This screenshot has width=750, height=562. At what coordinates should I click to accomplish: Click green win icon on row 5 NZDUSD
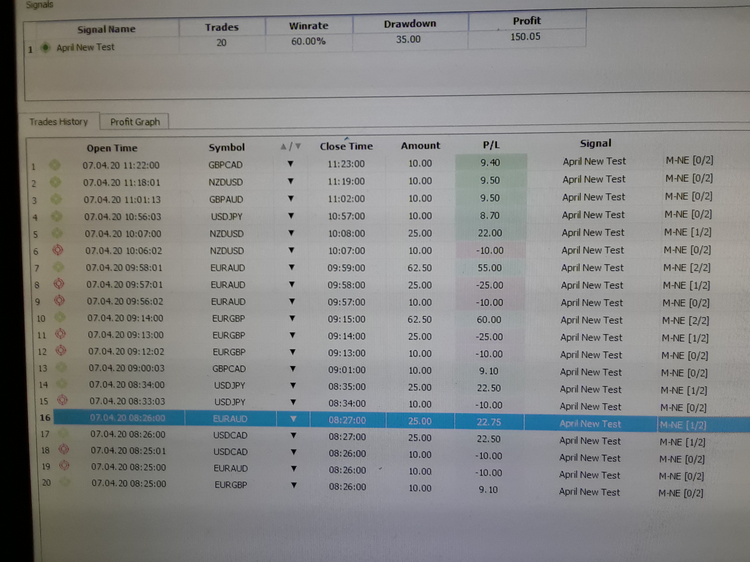click(x=57, y=233)
